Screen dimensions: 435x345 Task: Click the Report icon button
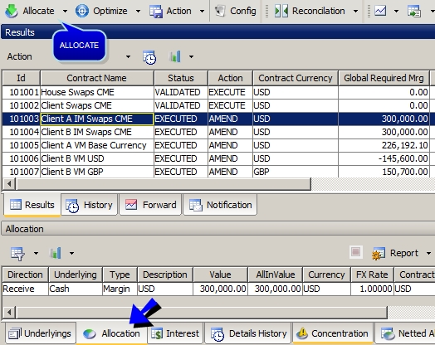click(379, 253)
